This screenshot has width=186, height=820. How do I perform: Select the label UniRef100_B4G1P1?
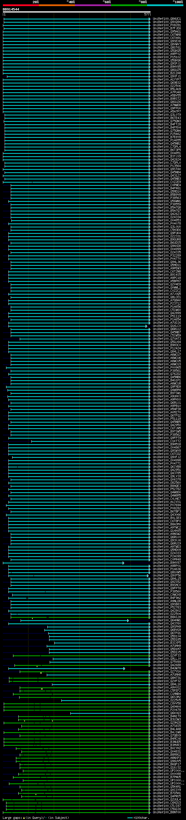tap(167, 380)
